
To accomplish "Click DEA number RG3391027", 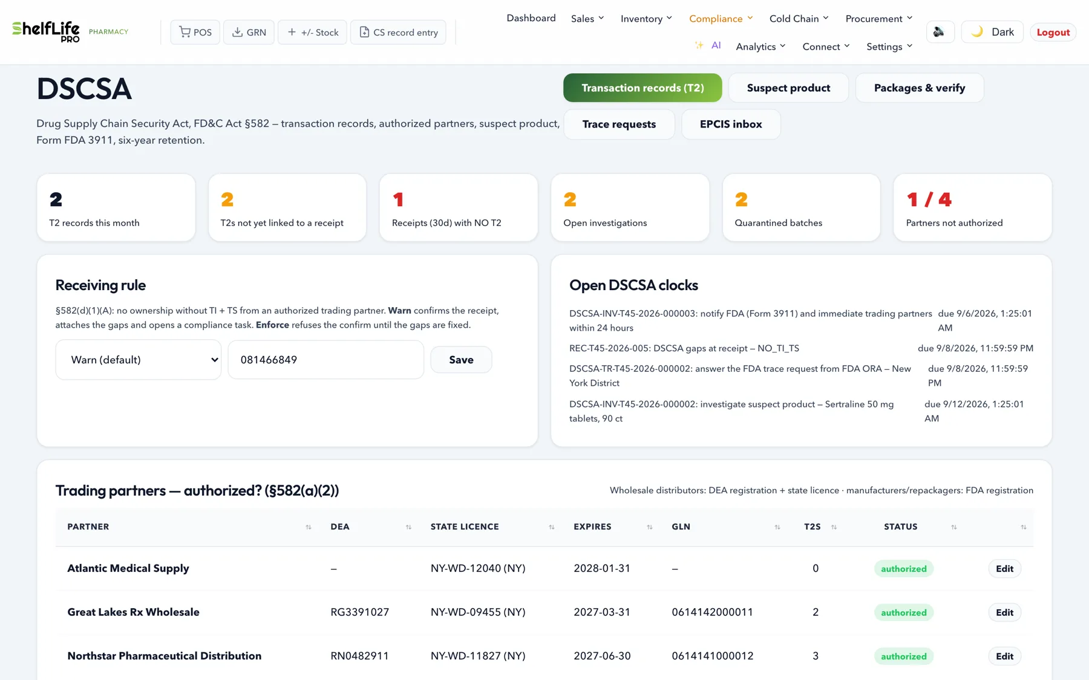I will pos(360,612).
